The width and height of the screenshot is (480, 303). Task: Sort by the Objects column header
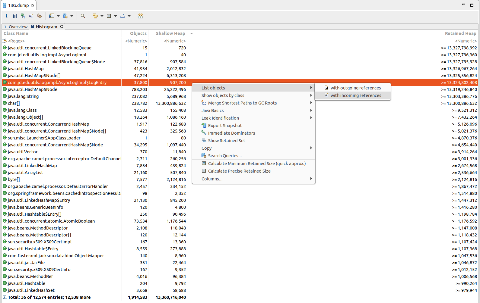(x=135, y=33)
